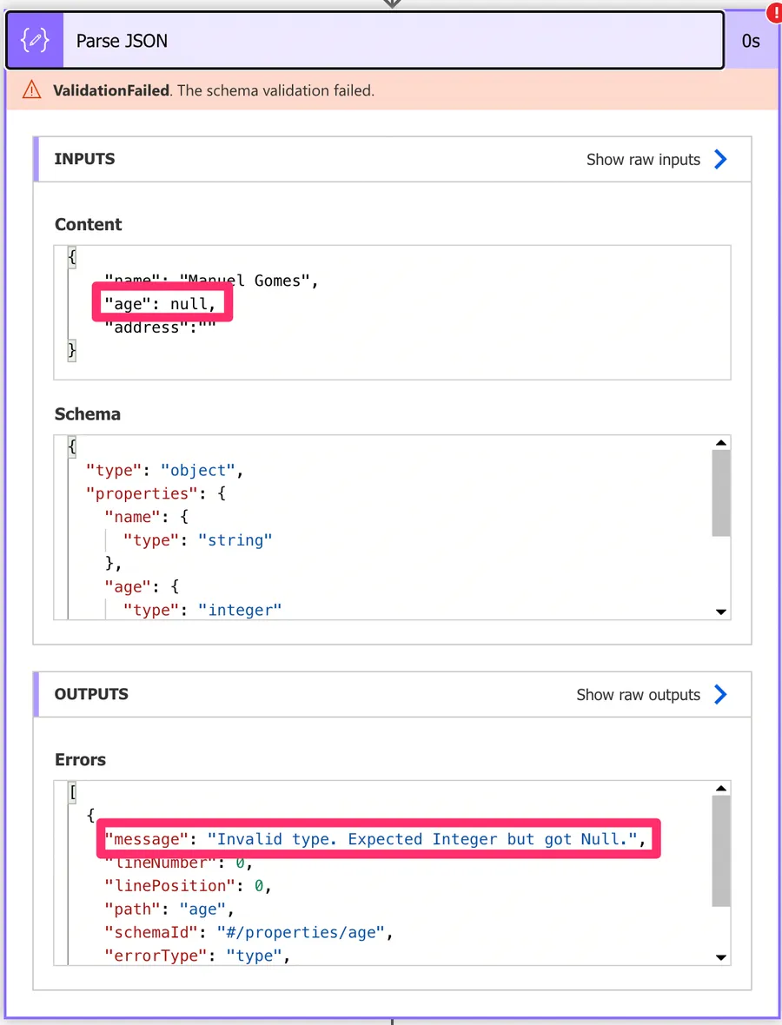Viewport: 782px width, 1025px height.
Task: Click the Errors box scrollbar thumb
Action: 720,851
